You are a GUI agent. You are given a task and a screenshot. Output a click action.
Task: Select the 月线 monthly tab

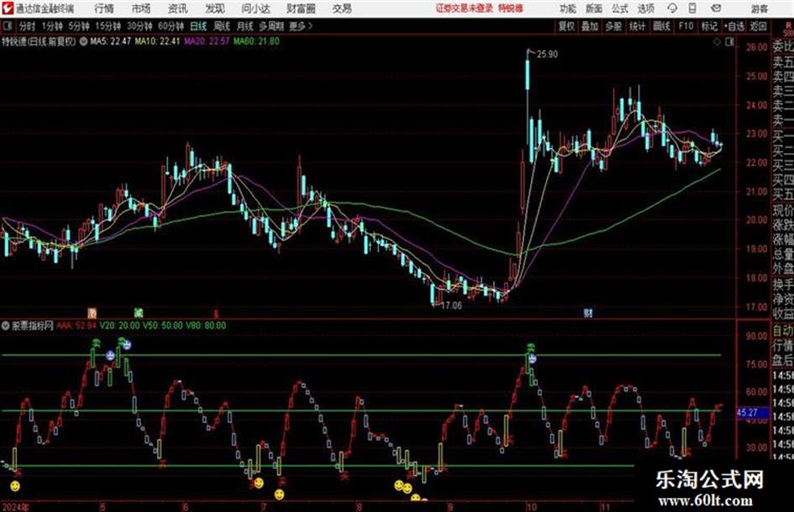(x=245, y=26)
